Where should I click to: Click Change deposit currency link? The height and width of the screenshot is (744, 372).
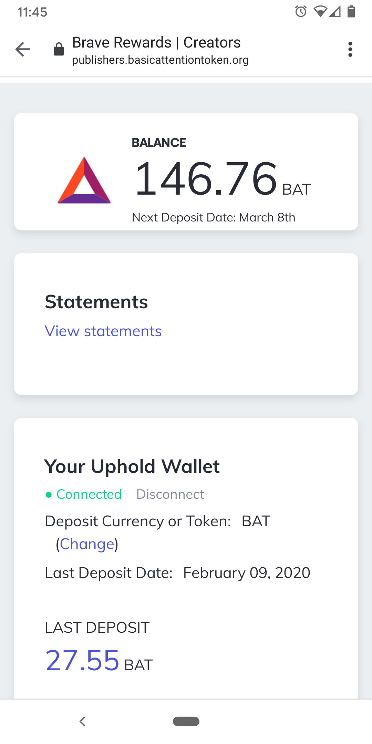coord(87,544)
